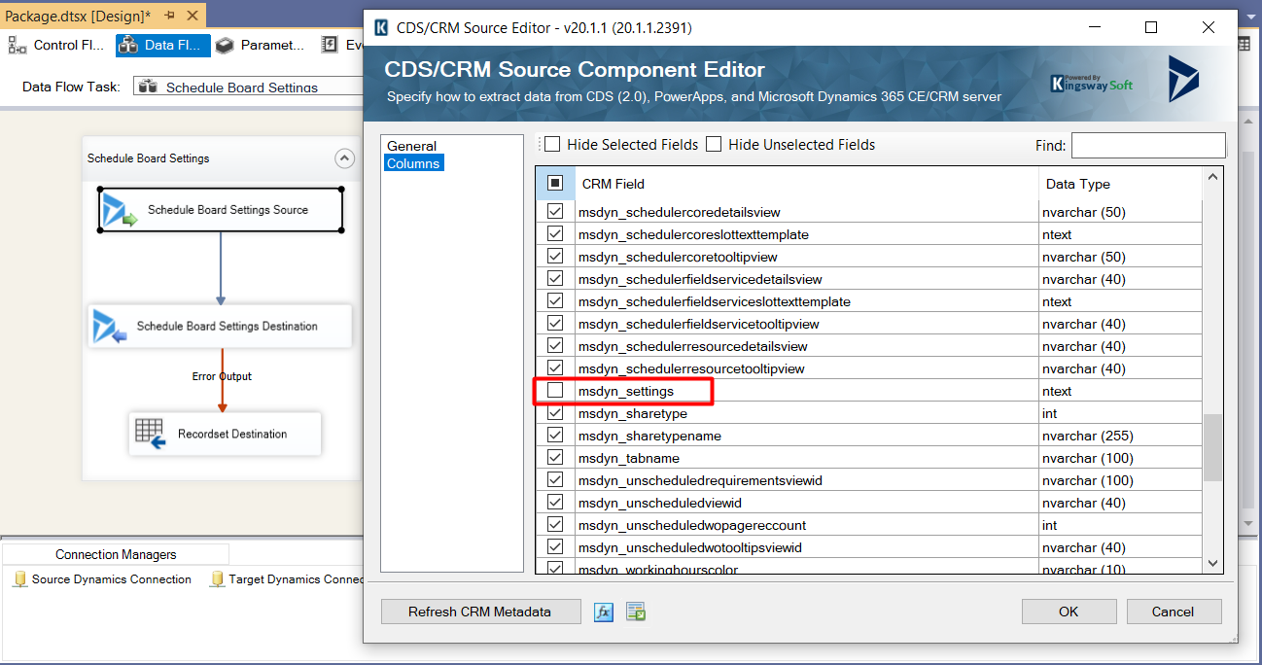1262x665 pixels.
Task: Uncheck msdyn_unscheduledviewid checkbox
Action: (555, 503)
